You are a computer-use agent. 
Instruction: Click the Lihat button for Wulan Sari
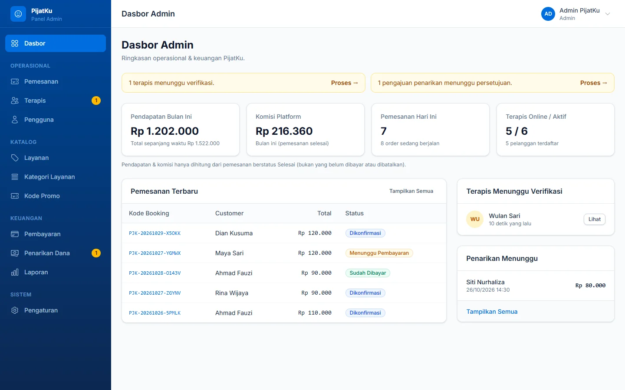(595, 219)
